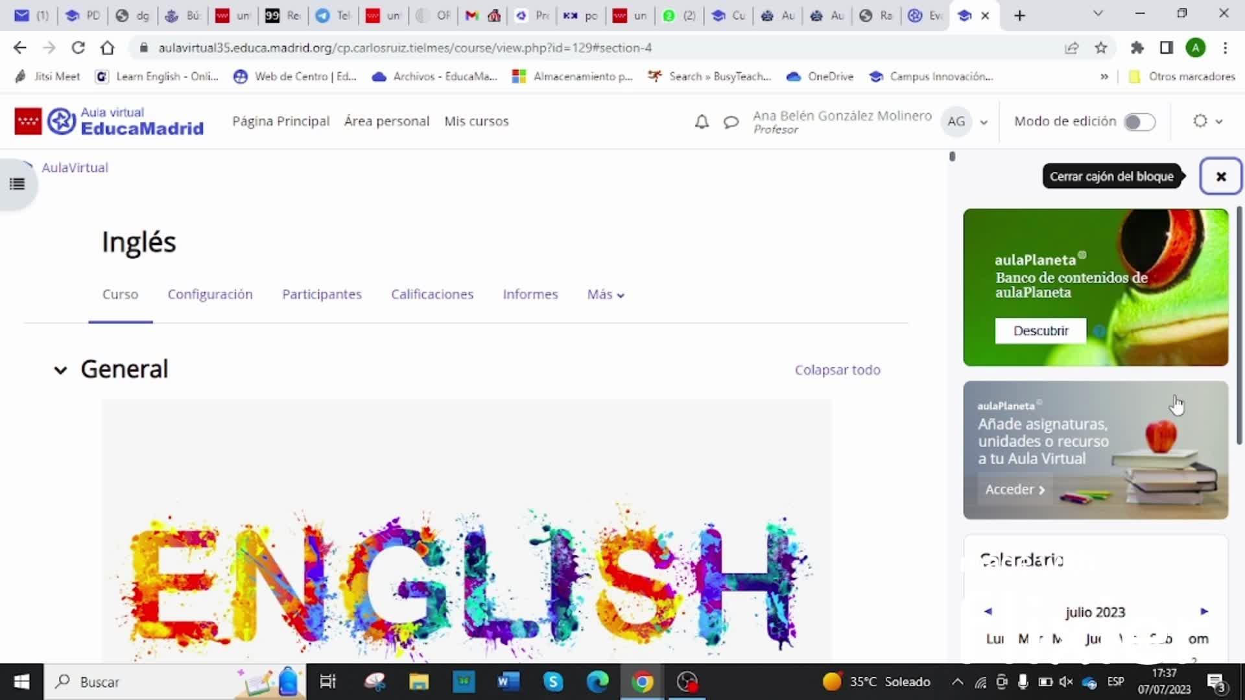Go to browser home icon
Screen dimensions: 1245x700
pos(108,47)
